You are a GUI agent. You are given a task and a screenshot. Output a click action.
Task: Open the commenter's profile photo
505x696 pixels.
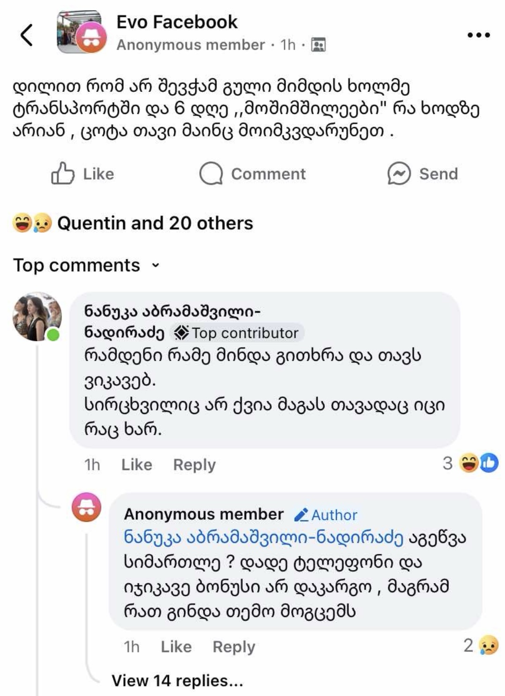coord(37,316)
